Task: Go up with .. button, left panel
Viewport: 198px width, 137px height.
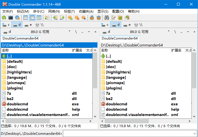Action: tap(82, 32)
